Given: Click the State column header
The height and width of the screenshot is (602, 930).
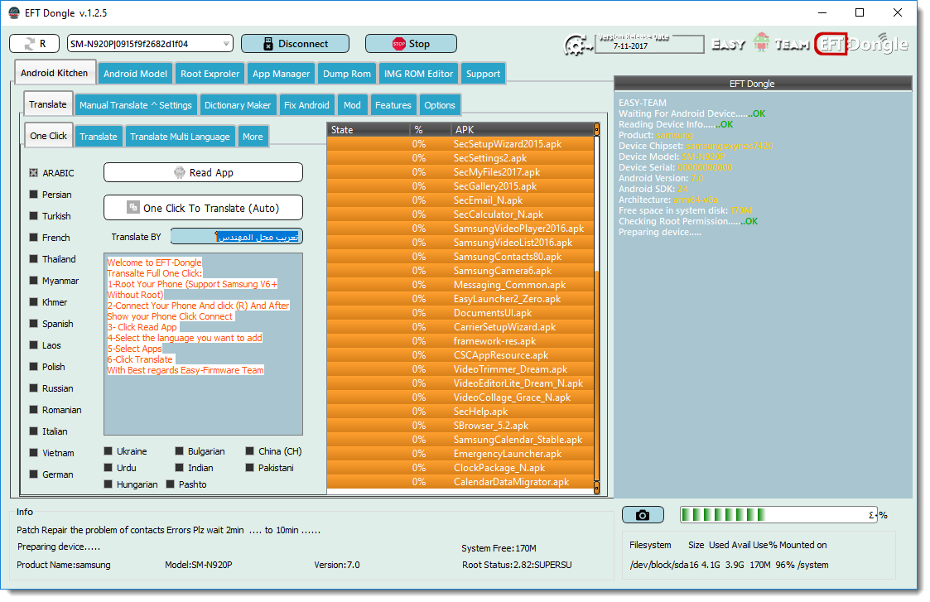Looking at the screenshot, I should [x=368, y=129].
